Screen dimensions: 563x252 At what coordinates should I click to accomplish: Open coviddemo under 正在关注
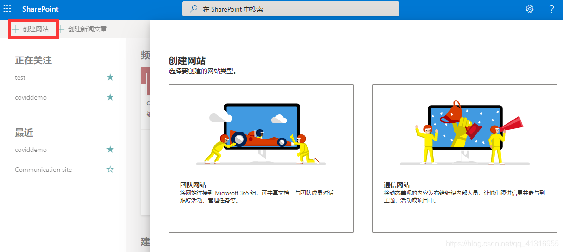tap(31, 98)
